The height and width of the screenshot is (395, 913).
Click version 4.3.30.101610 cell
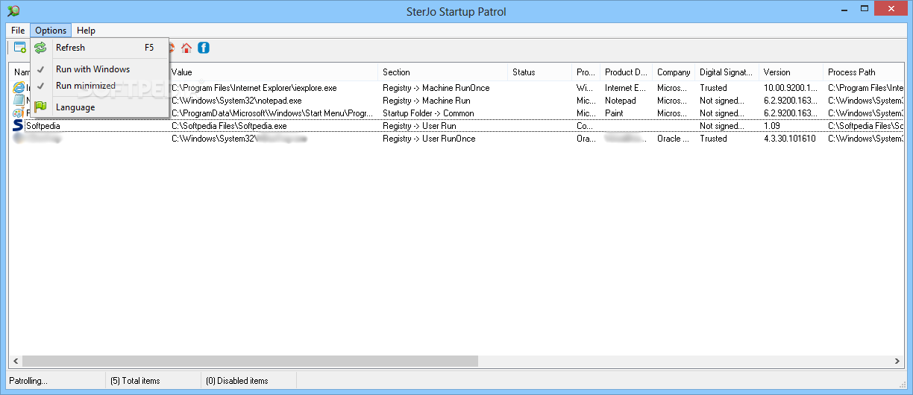[790, 139]
